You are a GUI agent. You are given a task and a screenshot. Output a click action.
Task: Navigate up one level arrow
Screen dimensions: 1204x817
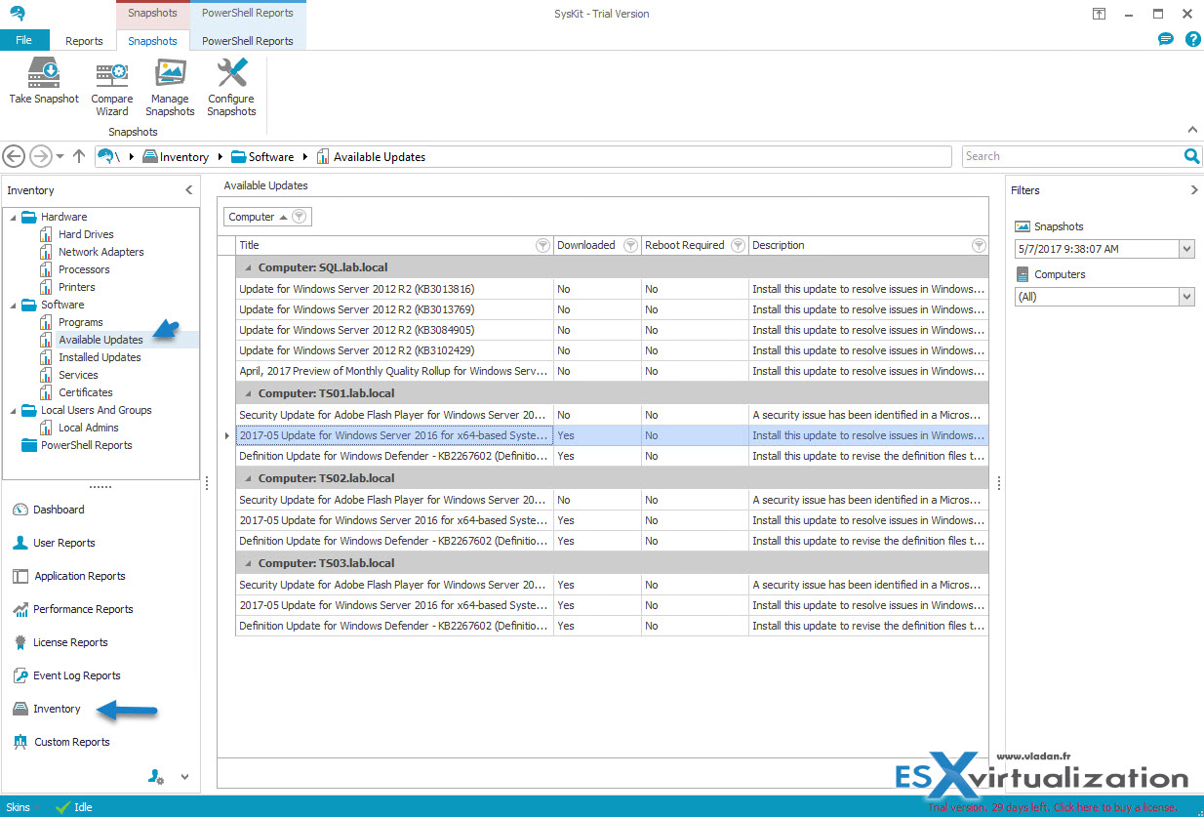tap(79, 156)
